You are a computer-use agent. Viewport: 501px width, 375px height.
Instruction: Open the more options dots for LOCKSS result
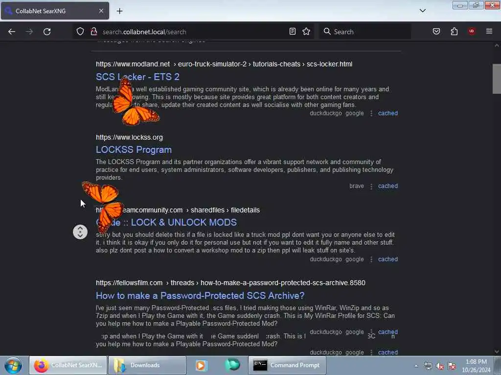click(x=371, y=186)
